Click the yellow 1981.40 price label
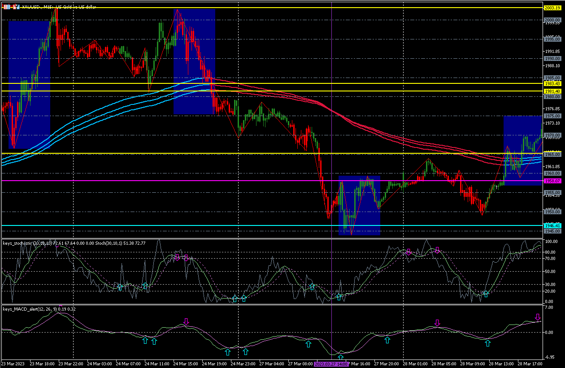 pyautogui.click(x=552, y=91)
